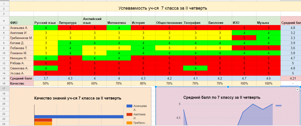Image resolution: width=301 pixels, height=126 pixels.
Task: Select the long blue bar in the bar chart
Action: point(79,116)
